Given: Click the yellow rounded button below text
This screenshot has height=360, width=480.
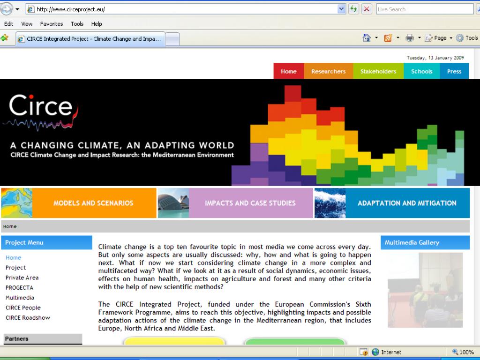Looking at the screenshot, I should [174, 341].
